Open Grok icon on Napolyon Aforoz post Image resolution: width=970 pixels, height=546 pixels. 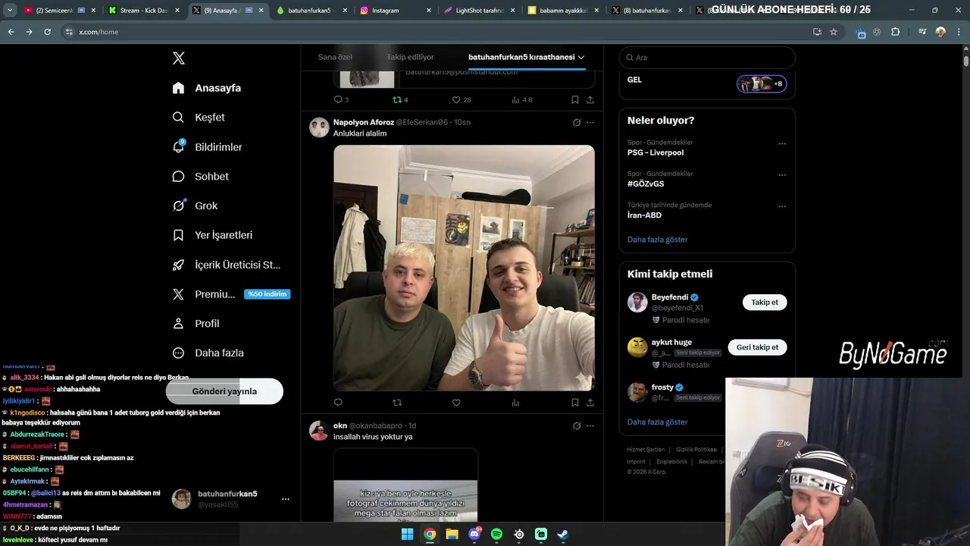click(x=577, y=122)
